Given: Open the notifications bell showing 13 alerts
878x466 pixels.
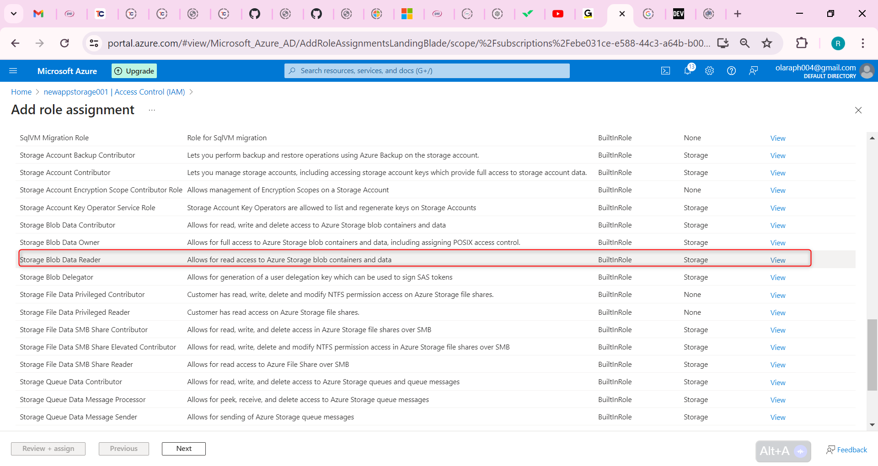Looking at the screenshot, I should (x=687, y=70).
